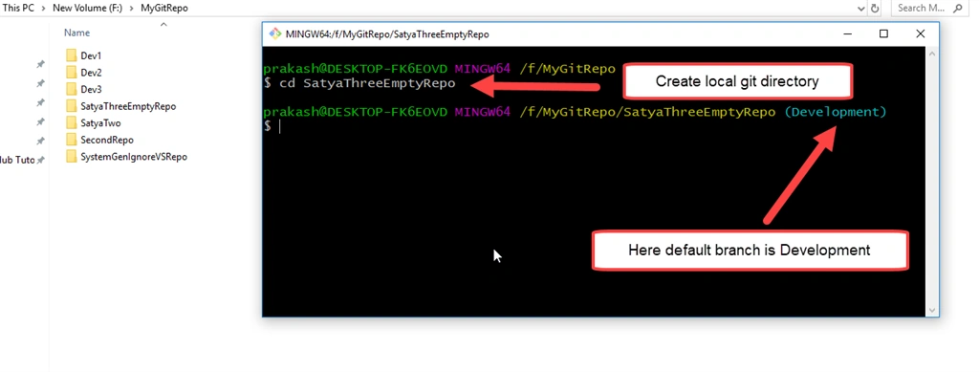
Task: Select the 'Dev2' file name
Action: click(x=91, y=73)
